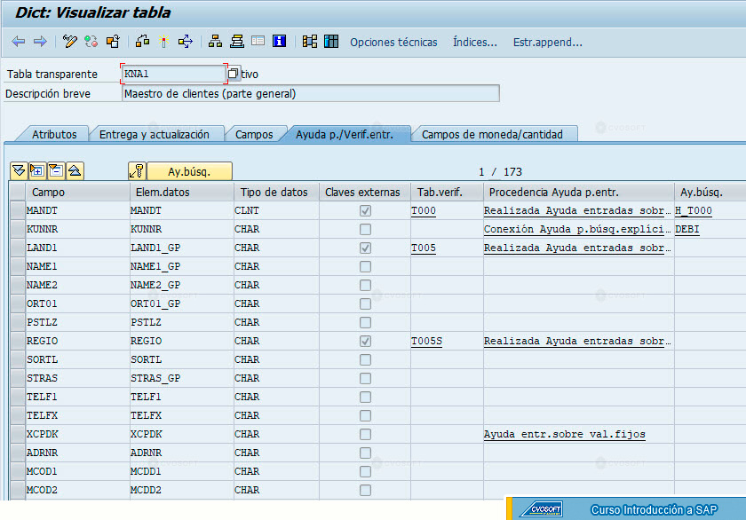Open the Campos de moneda/cantidad tab

pyautogui.click(x=492, y=135)
